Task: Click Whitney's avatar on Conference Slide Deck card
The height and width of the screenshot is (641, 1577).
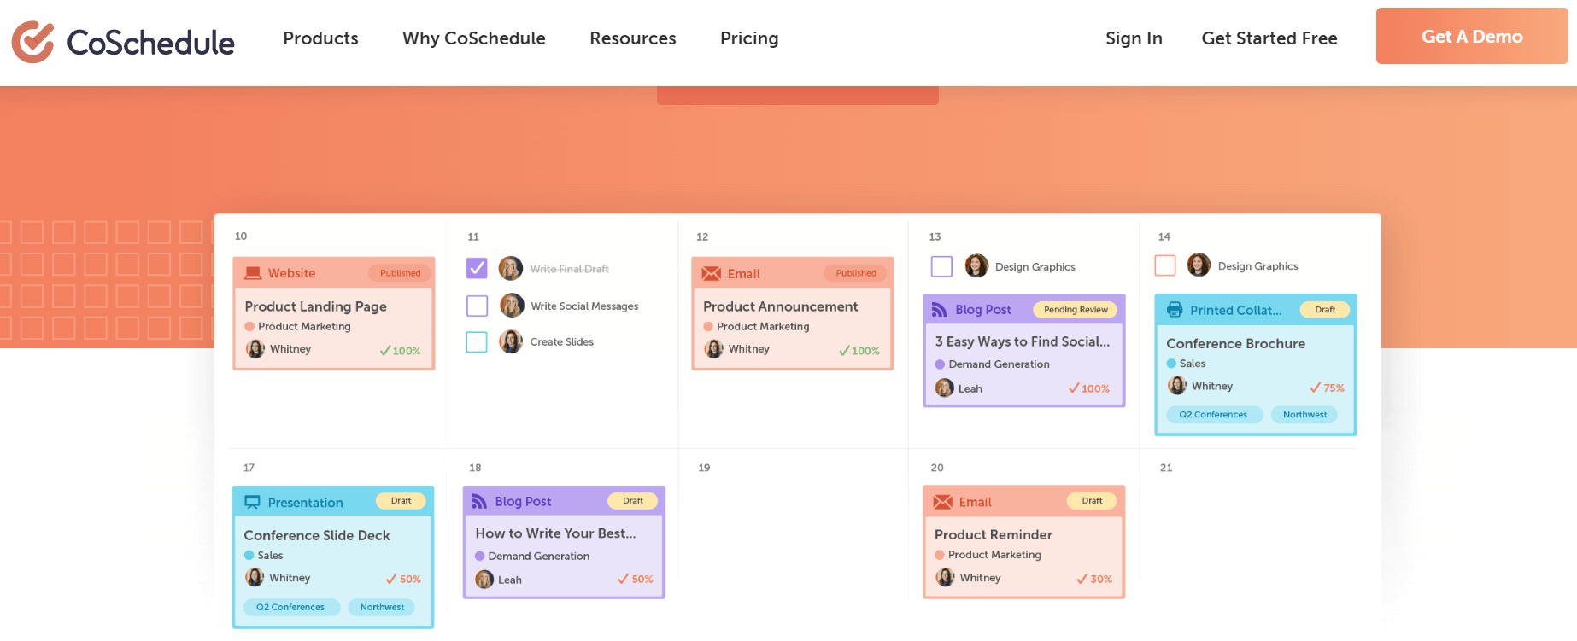Action: (255, 578)
